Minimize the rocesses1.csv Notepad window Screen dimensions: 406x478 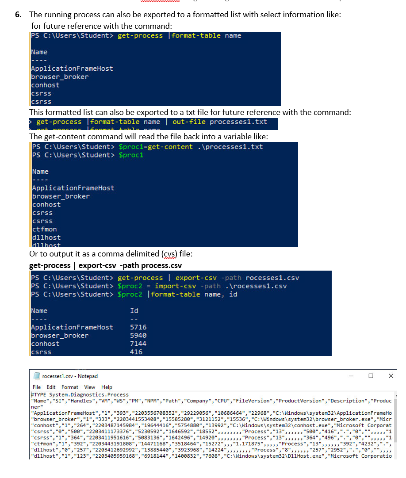tap(351, 376)
